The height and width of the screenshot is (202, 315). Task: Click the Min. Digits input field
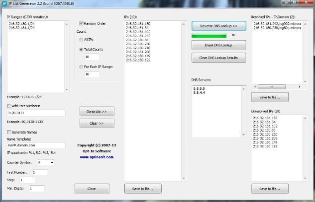coord(37,189)
